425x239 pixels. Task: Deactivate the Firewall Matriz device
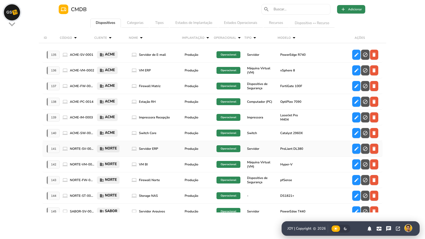pyautogui.click(x=365, y=86)
